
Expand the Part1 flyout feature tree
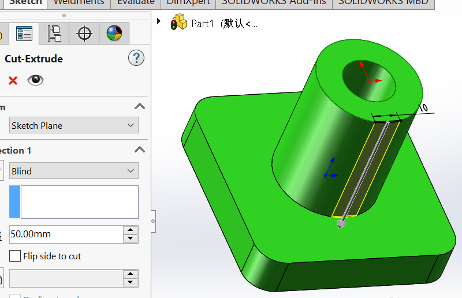[158, 21]
